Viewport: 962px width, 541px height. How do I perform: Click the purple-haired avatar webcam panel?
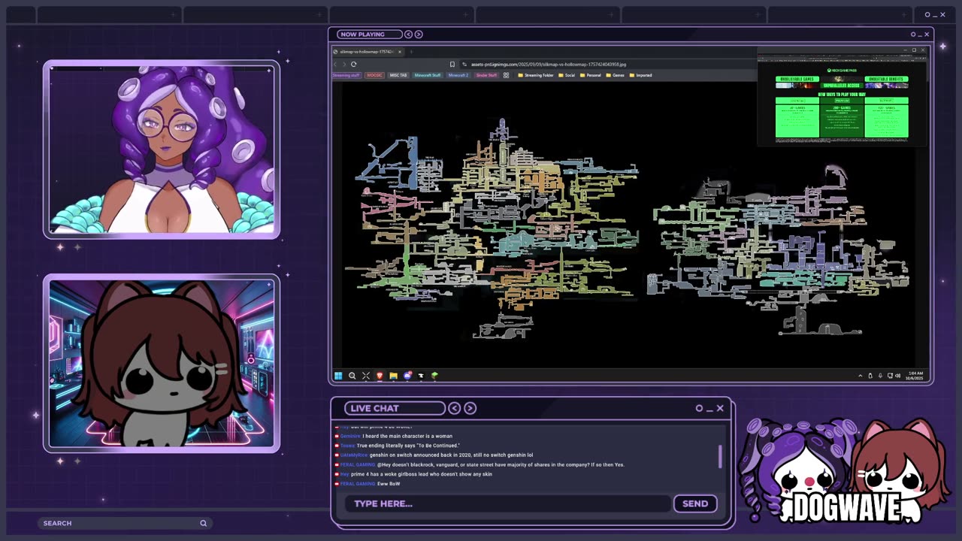[162, 150]
